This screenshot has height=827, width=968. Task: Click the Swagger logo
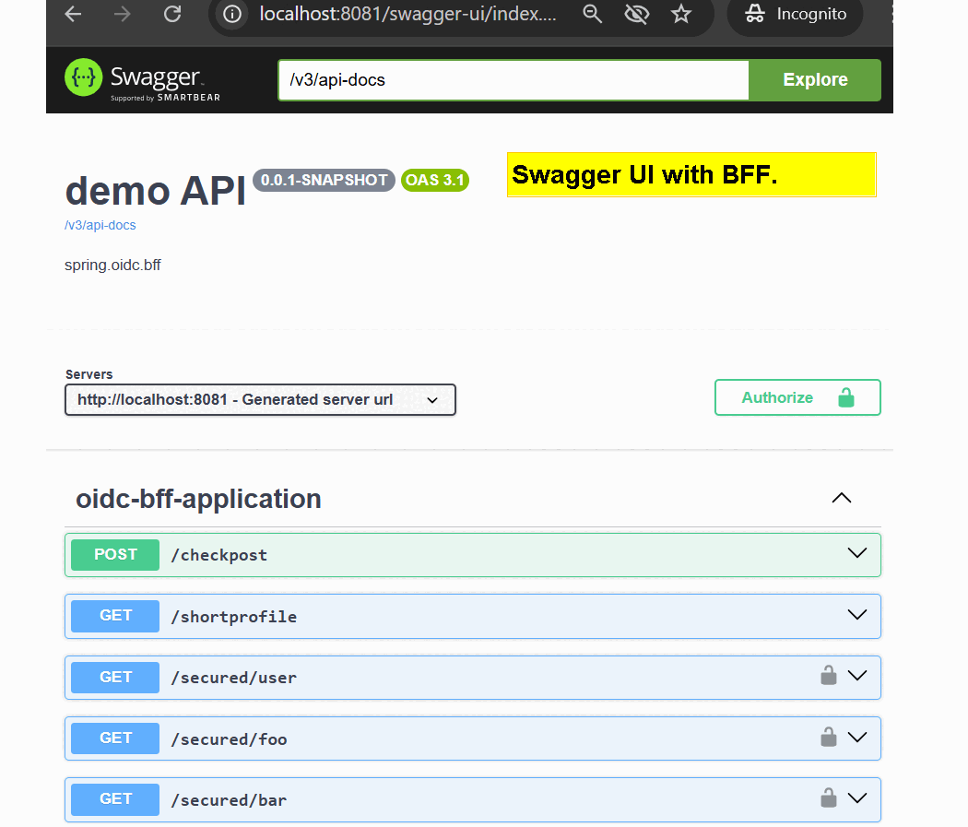[143, 80]
